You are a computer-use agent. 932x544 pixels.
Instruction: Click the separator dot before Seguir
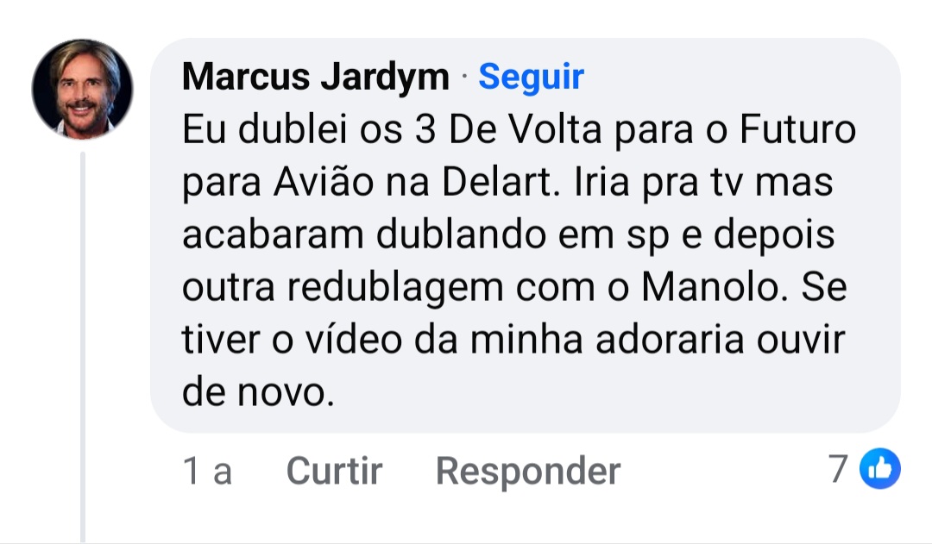(464, 78)
